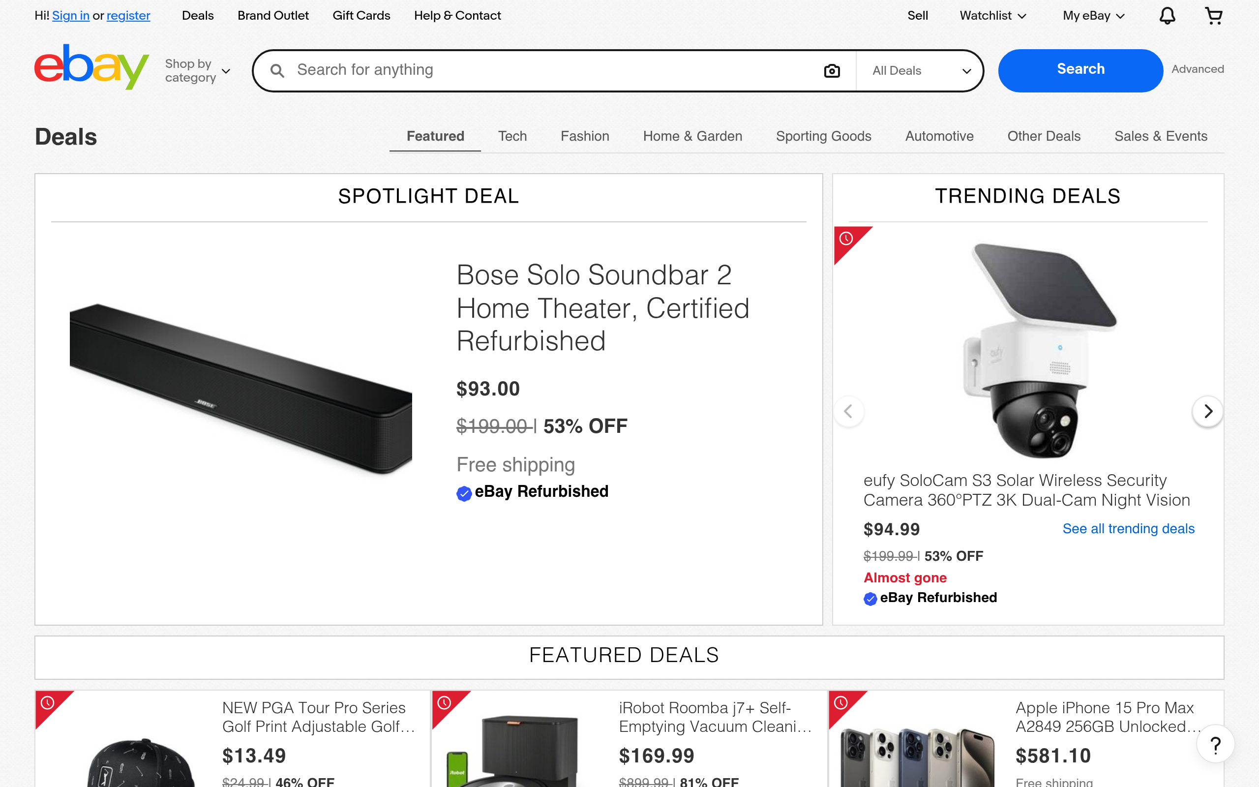1259x787 pixels.
Task: Open the Sporting Goods tab
Action: [x=823, y=136]
